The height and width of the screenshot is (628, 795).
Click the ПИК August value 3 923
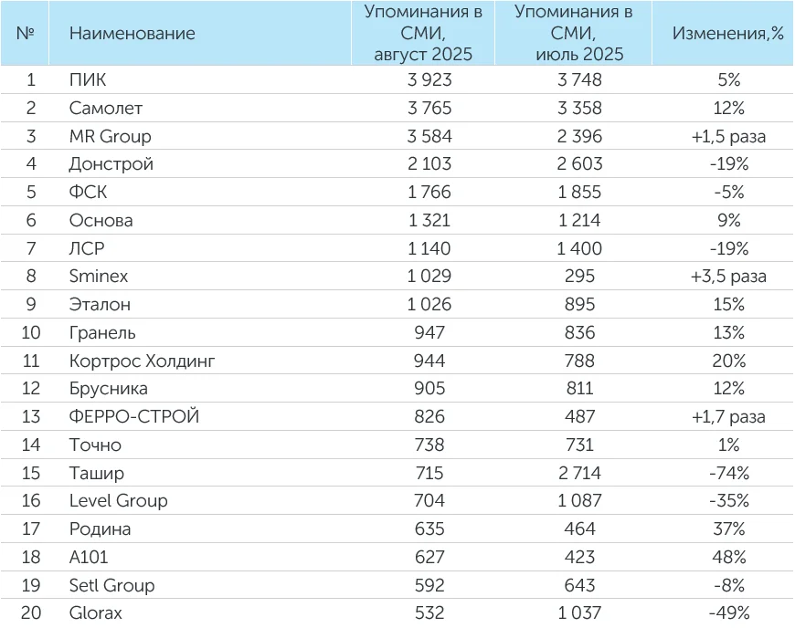pos(429,80)
